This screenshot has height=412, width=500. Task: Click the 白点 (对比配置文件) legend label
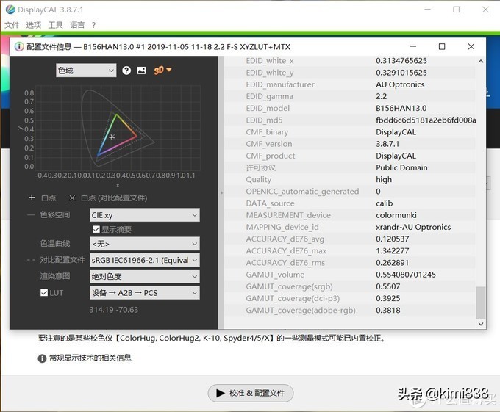[114, 198]
